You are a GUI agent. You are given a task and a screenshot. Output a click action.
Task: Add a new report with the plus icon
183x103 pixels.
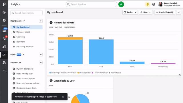click(x=41, y=62)
